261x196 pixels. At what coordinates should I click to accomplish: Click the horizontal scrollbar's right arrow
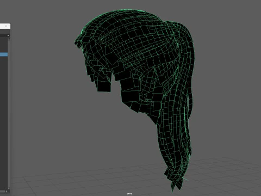pos(7,191)
